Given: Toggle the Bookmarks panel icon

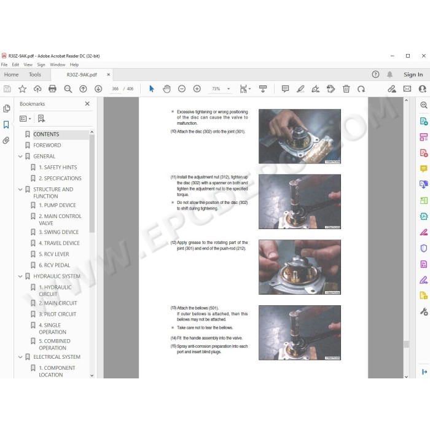Looking at the screenshot, I should pyautogui.click(x=6, y=125).
